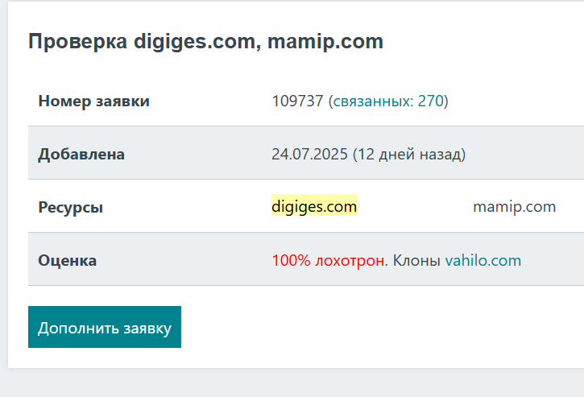Select the Ресурсы row label
The height and width of the screenshot is (397, 584).
[70, 207]
